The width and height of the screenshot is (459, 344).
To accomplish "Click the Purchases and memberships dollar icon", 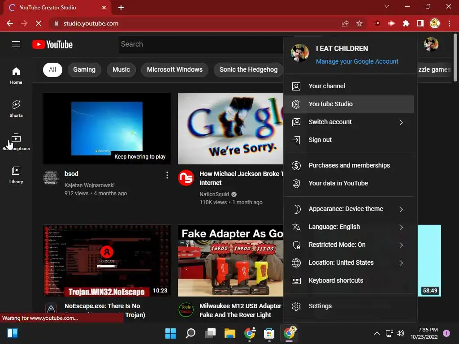I will (296, 166).
